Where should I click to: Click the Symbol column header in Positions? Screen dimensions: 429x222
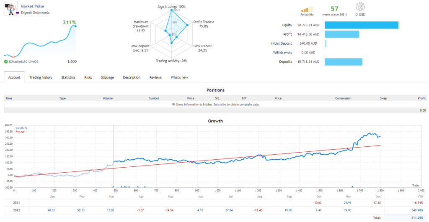154,98
